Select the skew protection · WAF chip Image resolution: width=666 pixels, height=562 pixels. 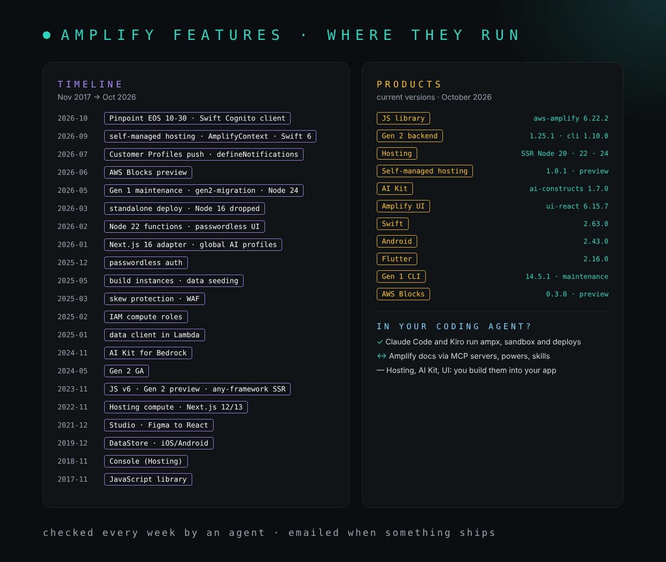tap(155, 299)
